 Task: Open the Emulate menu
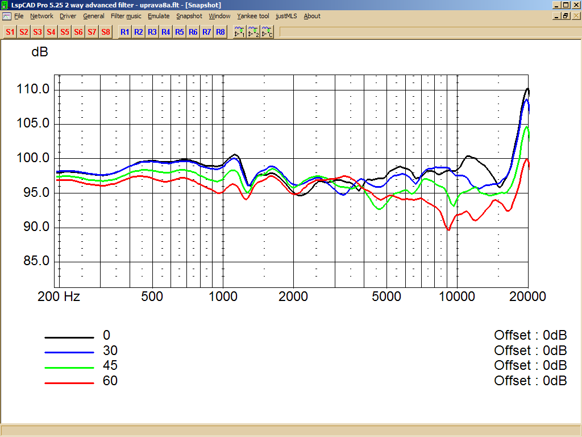[x=159, y=16]
